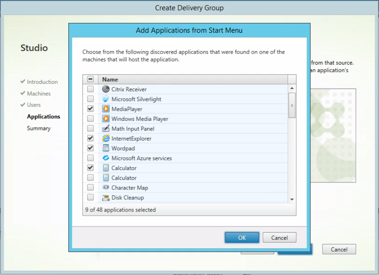Open the Machines wizard step
This screenshot has width=379, height=275.
[39, 94]
